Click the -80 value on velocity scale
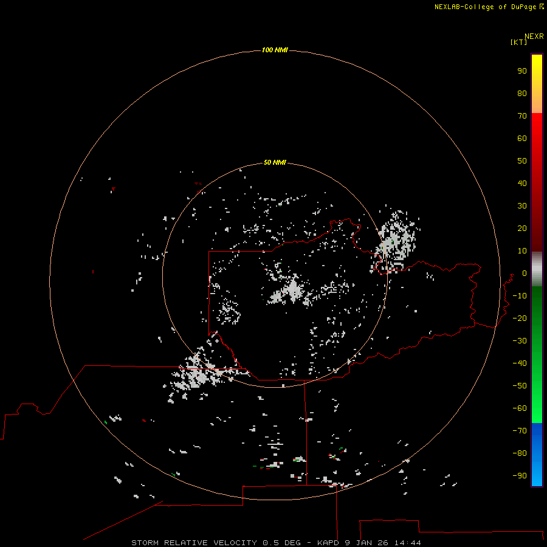Image resolution: width=547 pixels, height=547 pixels. click(x=520, y=453)
